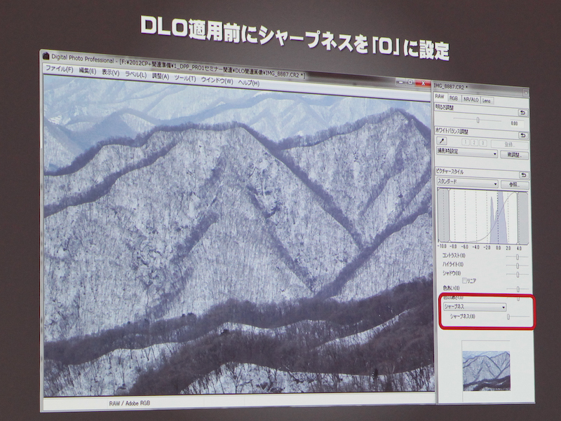
Task: Click the white balance reset arrow icon
Action: pyautogui.click(x=524, y=134)
